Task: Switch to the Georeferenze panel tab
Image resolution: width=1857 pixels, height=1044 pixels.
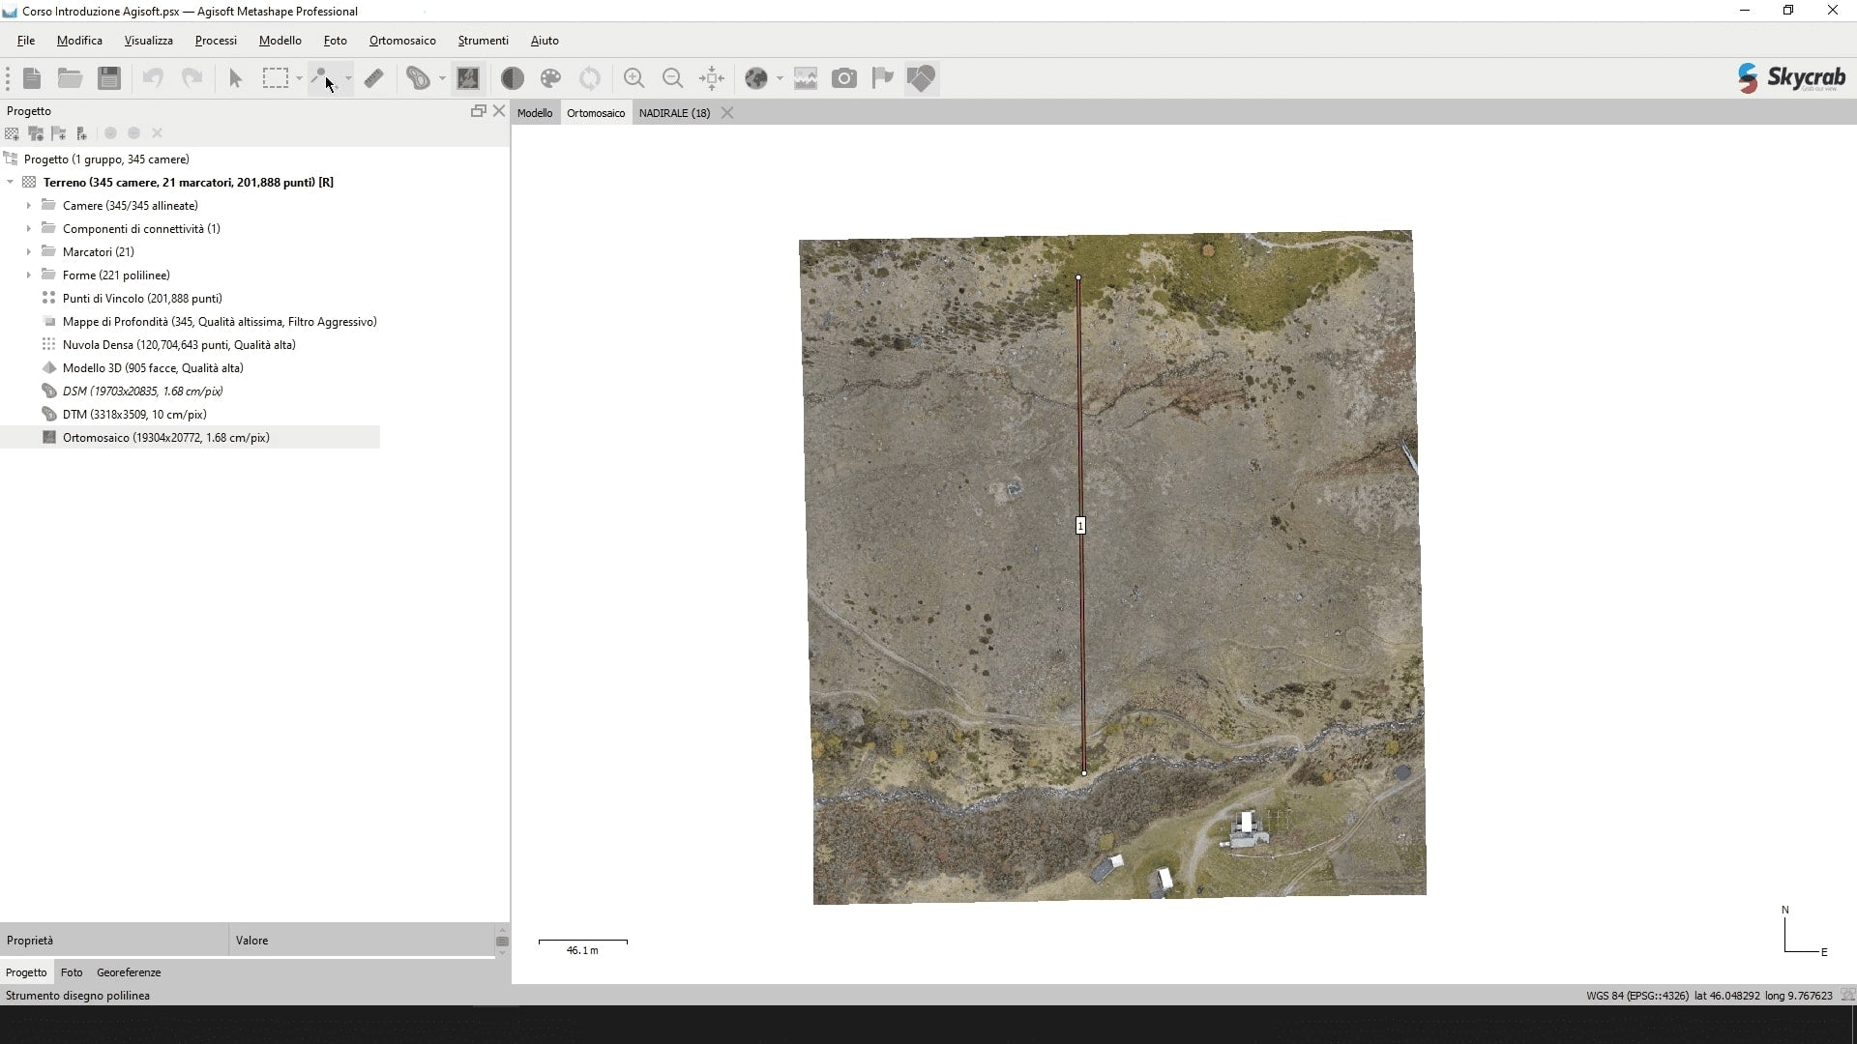Action: (x=129, y=972)
